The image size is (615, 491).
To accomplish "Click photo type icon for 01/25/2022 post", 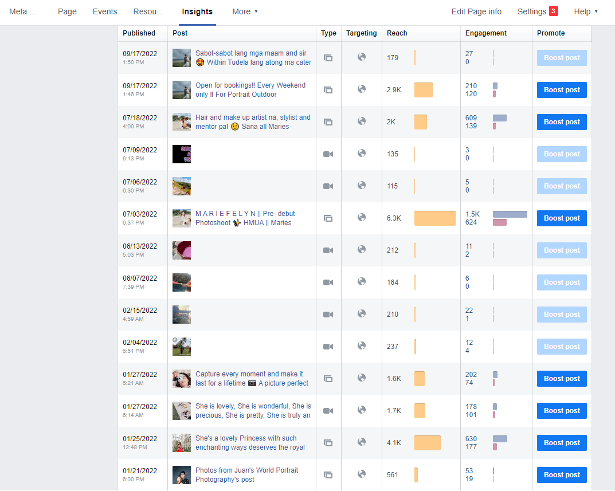I will [x=328, y=443].
